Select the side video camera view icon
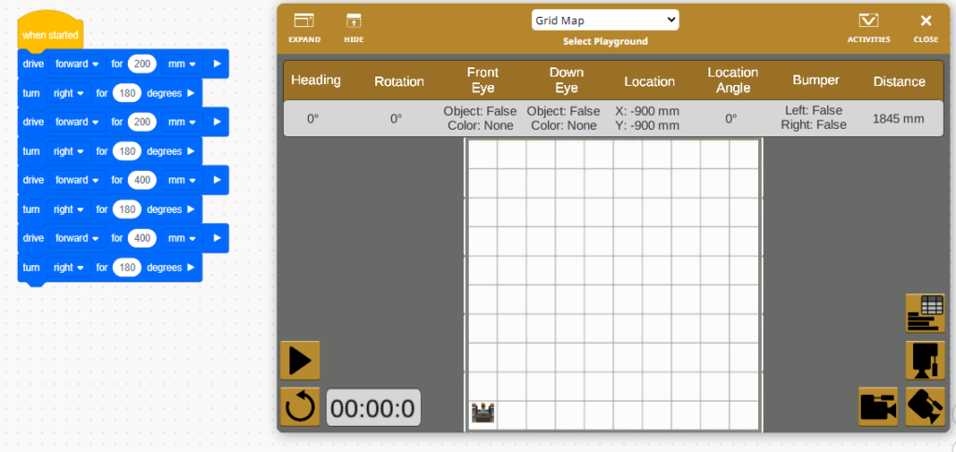Image resolution: width=956 pixels, height=452 pixels. (x=878, y=406)
